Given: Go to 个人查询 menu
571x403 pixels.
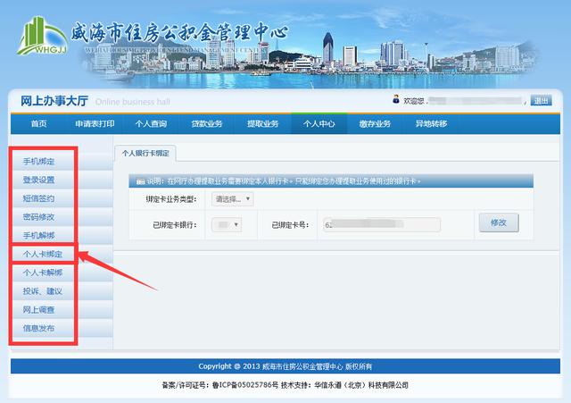Looking at the screenshot, I should (x=151, y=123).
